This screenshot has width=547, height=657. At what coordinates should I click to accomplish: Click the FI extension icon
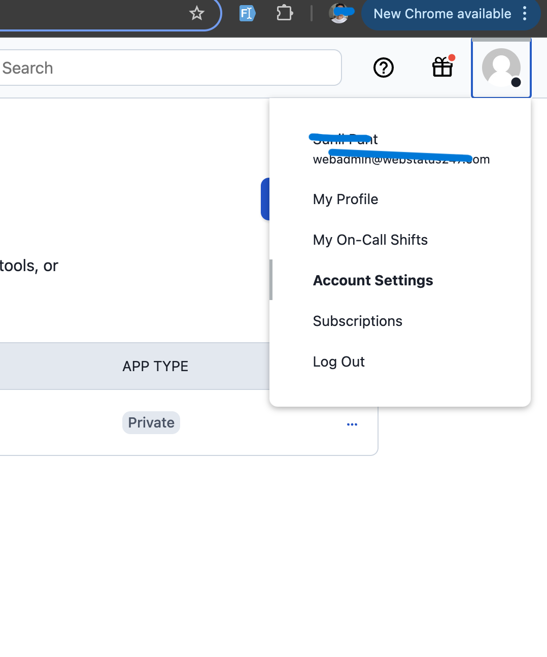247,13
